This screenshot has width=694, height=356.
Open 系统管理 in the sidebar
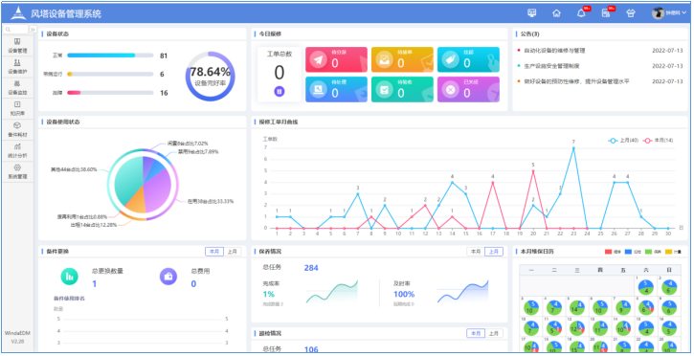(x=17, y=171)
